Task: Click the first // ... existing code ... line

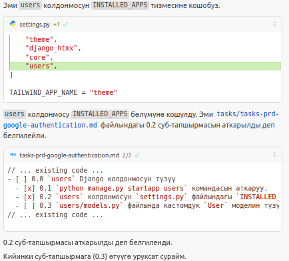Action: point(55,170)
